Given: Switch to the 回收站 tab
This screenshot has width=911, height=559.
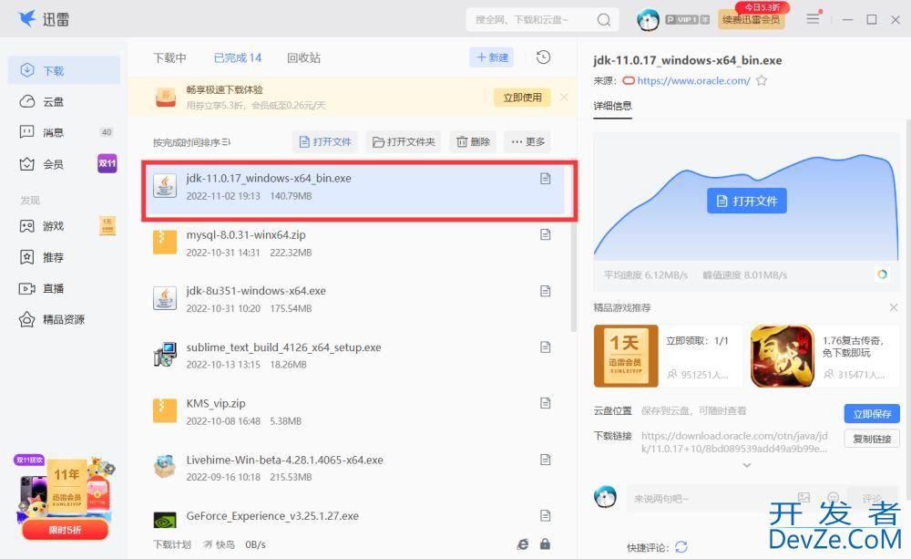Looking at the screenshot, I should pyautogui.click(x=304, y=57).
